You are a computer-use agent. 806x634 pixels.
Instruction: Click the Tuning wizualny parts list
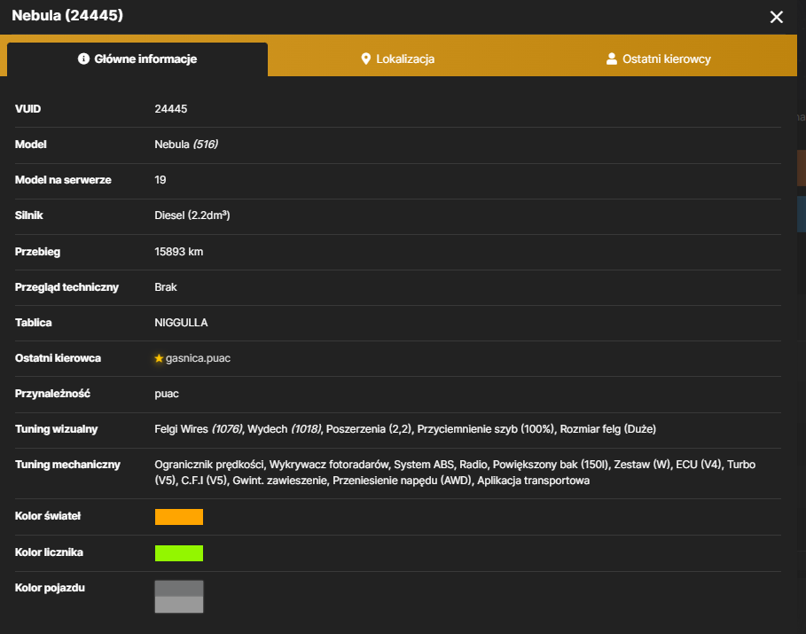405,429
